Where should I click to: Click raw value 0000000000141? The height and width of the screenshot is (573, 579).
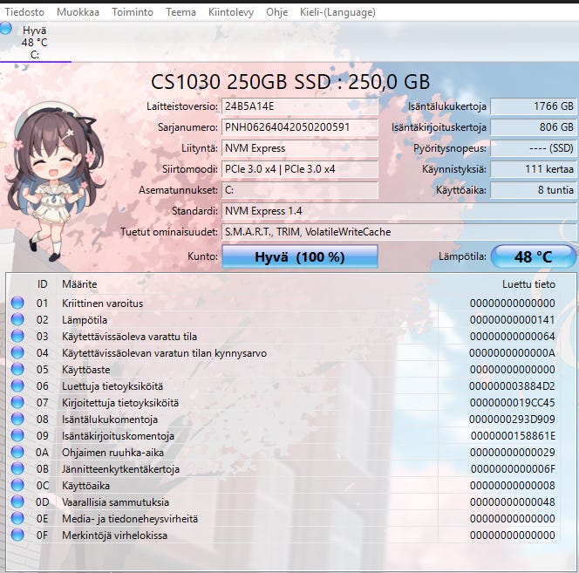512,320
